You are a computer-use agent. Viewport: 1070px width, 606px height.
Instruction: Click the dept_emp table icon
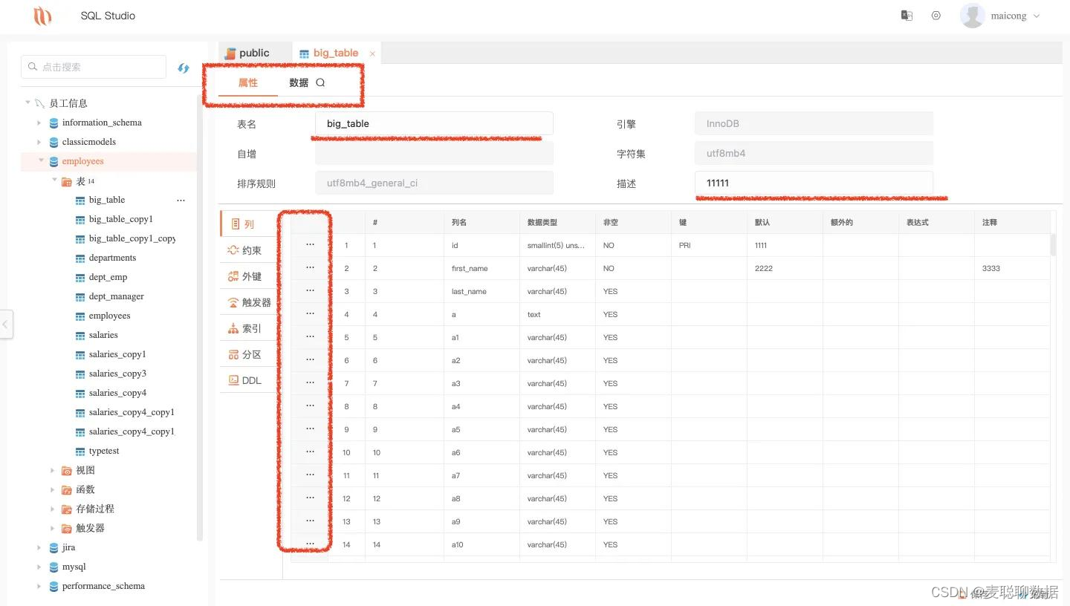coord(80,277)
